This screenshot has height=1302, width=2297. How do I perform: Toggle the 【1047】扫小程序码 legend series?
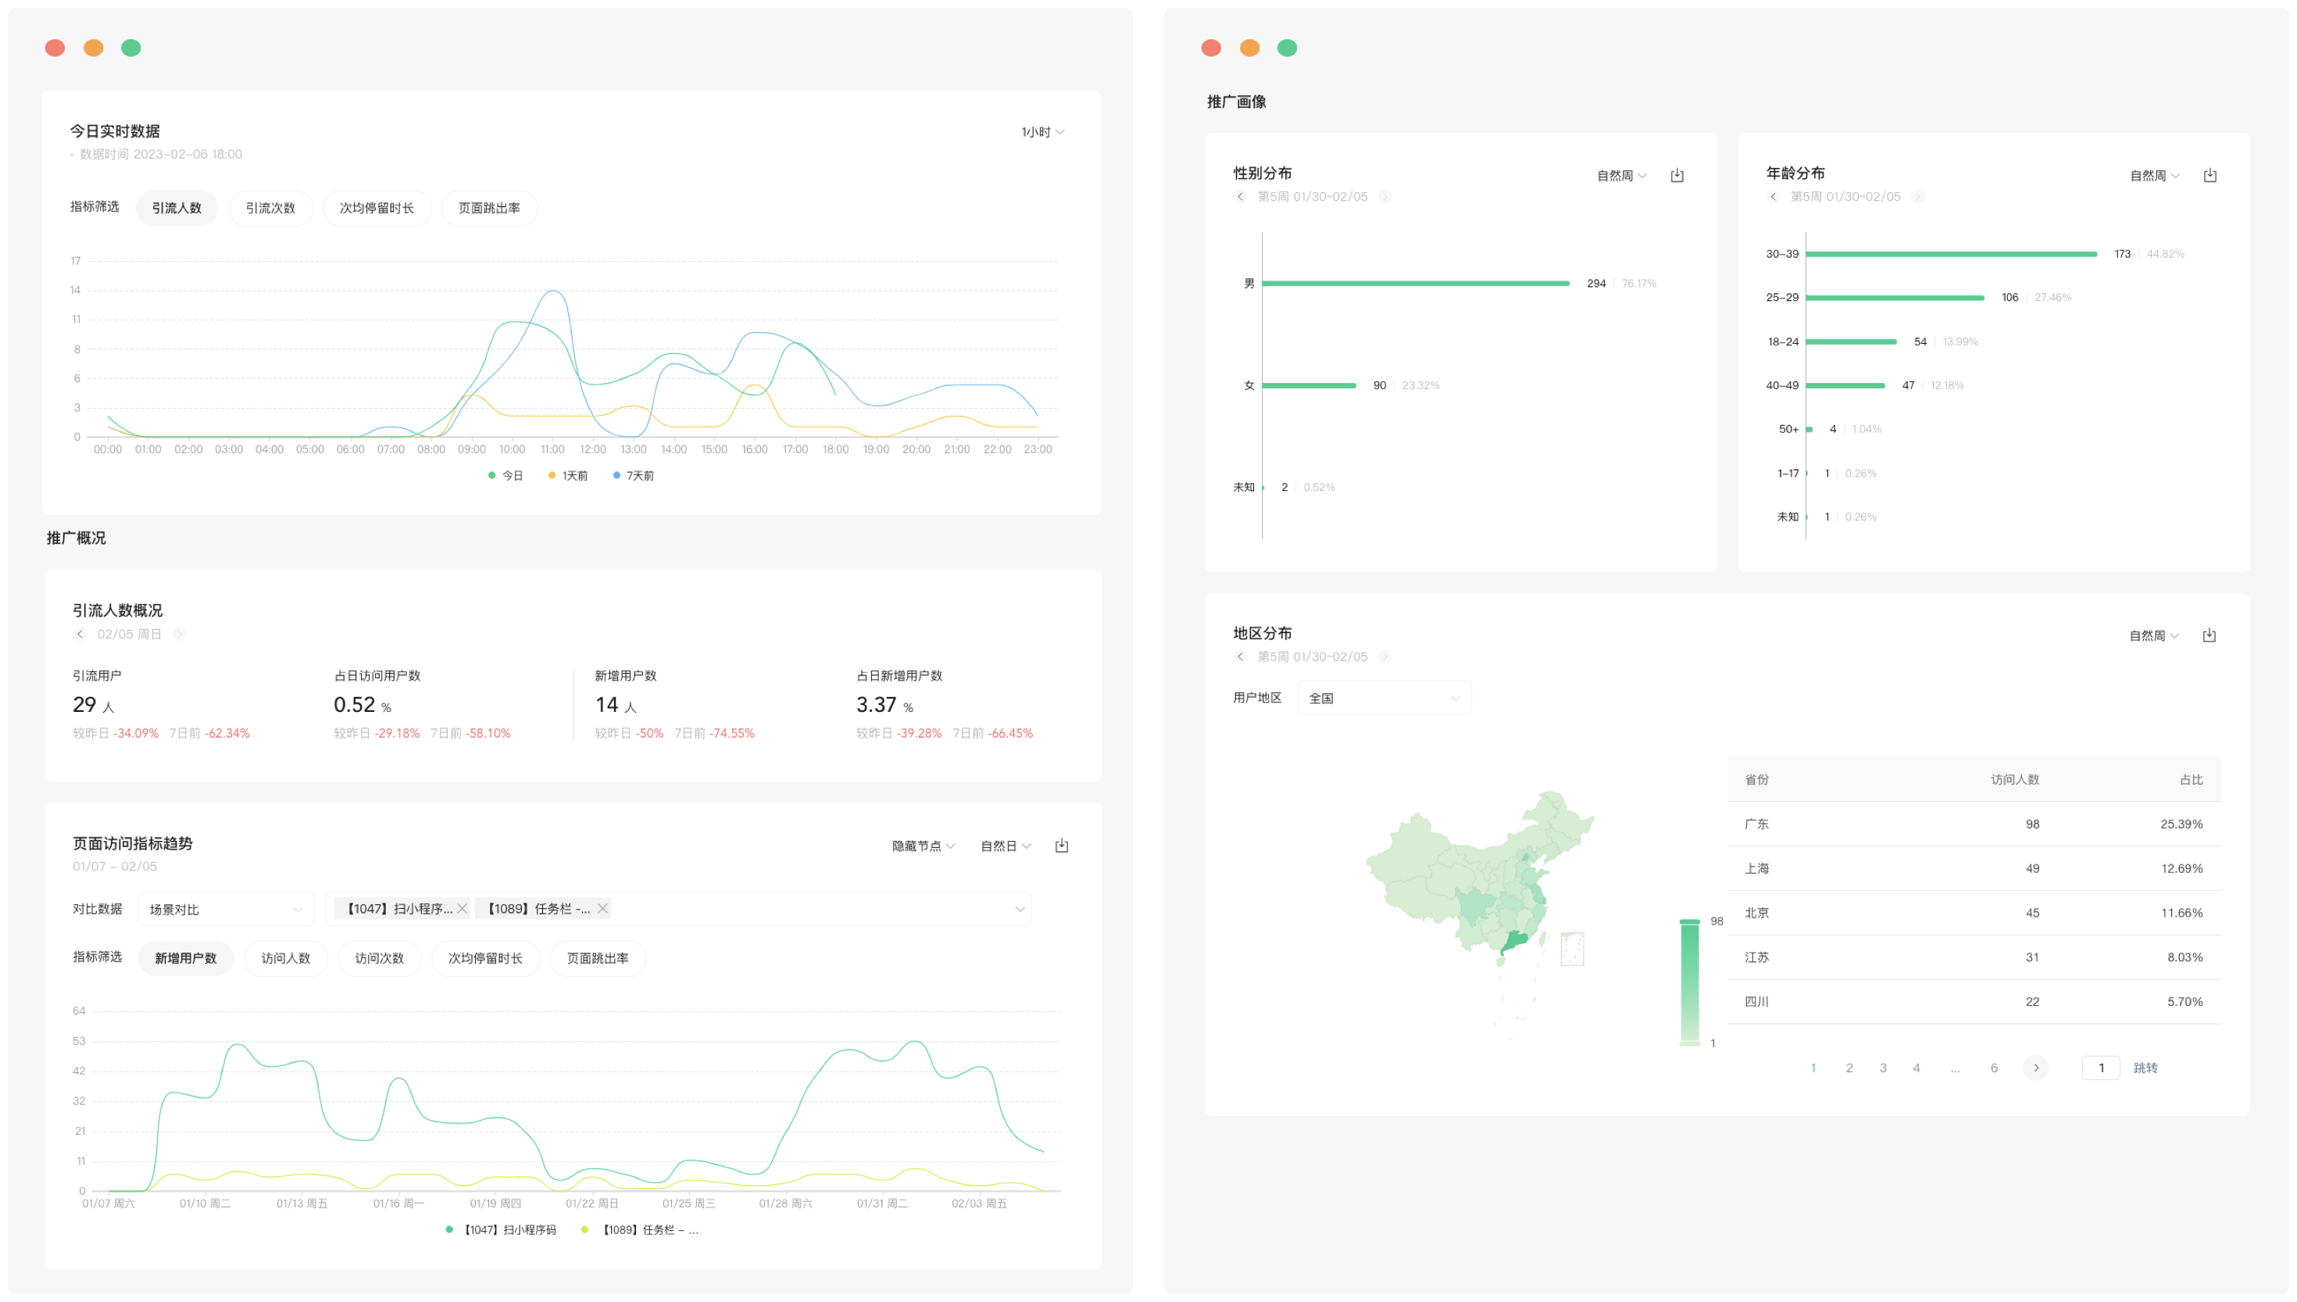502,1229
